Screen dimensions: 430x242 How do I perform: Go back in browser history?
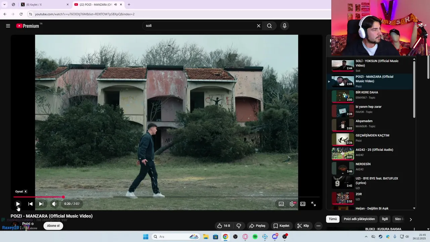click(5, 14)
